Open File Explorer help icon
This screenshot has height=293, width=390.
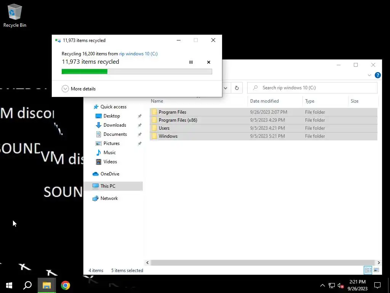[377, 75]
